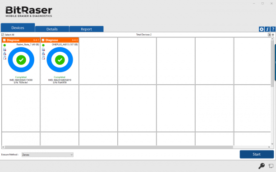Click green status dot on Redmi_Note_7 card
Image resolution: width=276 pixels, height=172 pixels.
pos(5,45)
